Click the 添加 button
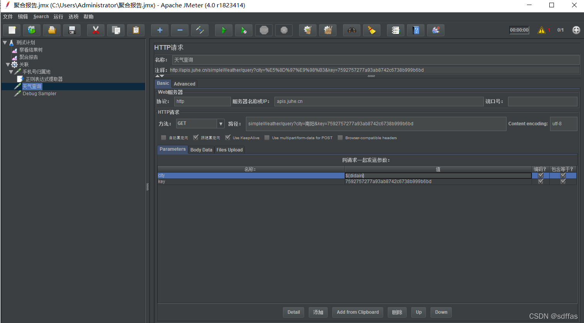 coord(318,312)
